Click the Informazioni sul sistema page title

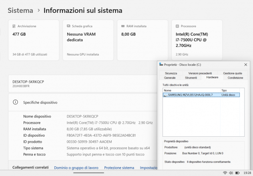[x=83, y=10]
